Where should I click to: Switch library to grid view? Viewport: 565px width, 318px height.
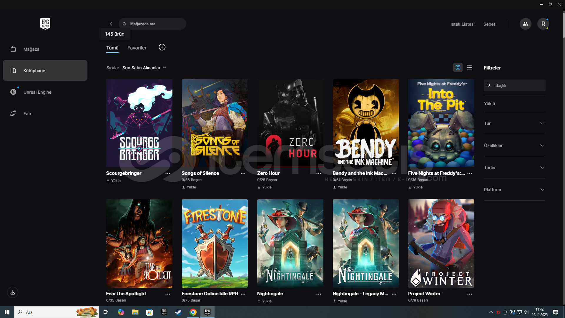pos(458,68)
